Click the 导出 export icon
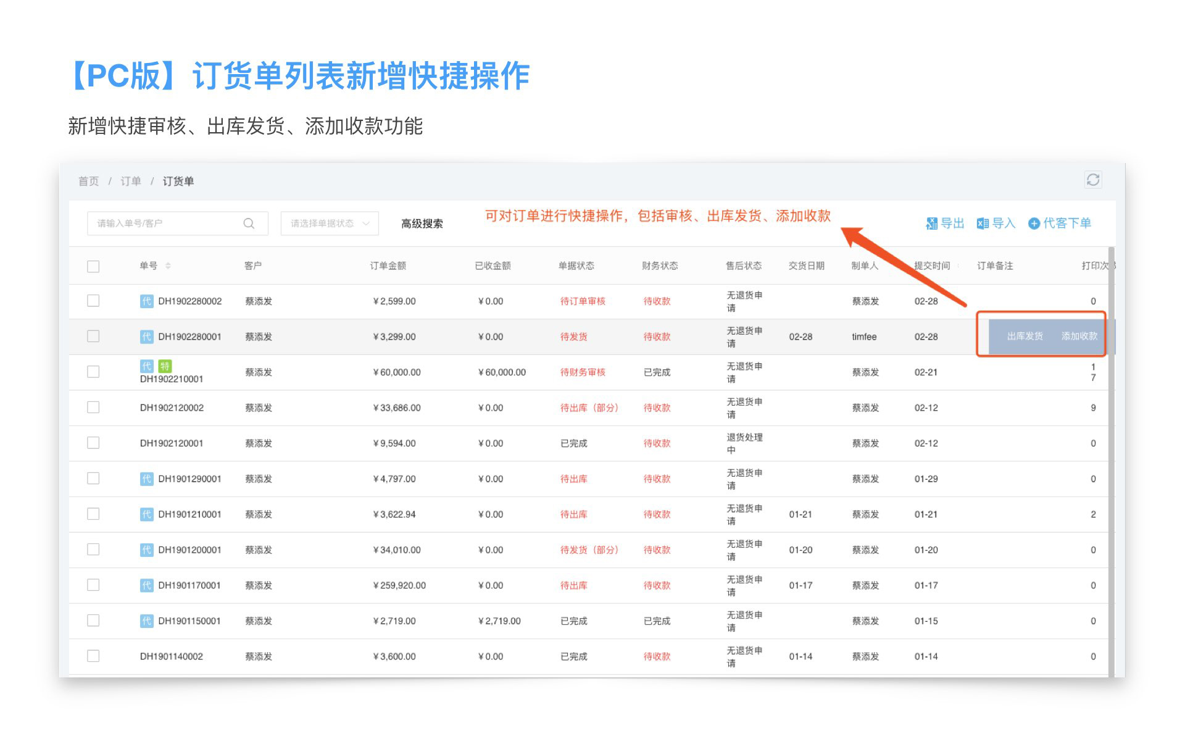This screenshot has width=1185, height=741. 931,224
